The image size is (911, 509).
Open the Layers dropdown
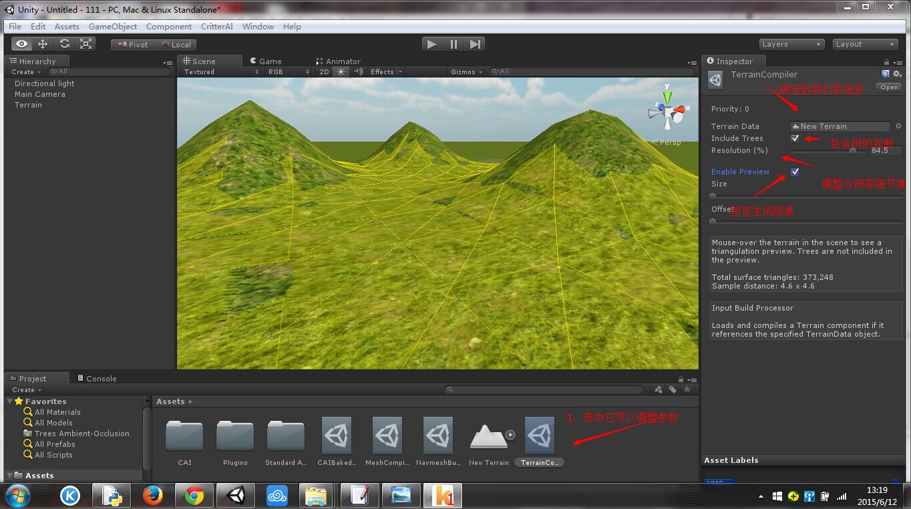tap(791, 44)
